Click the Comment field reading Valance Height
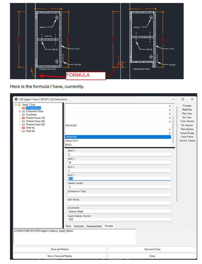The height and width of the screenshot is (264, 202). (119, 212)
